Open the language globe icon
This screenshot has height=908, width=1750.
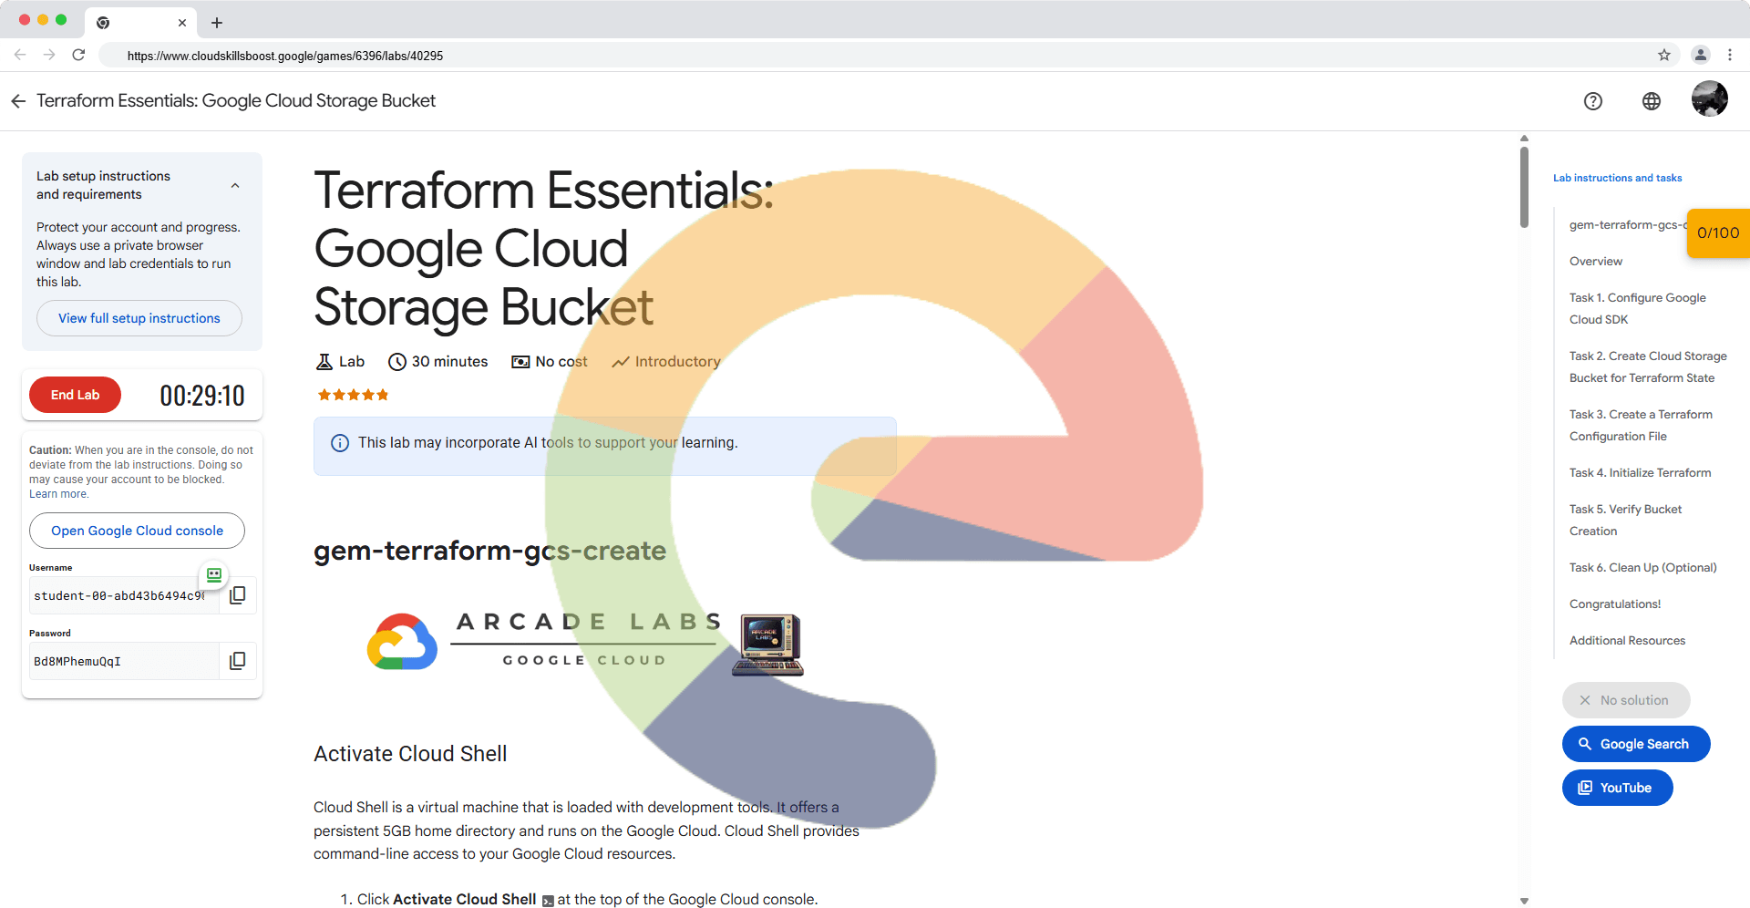[1651, 101]
